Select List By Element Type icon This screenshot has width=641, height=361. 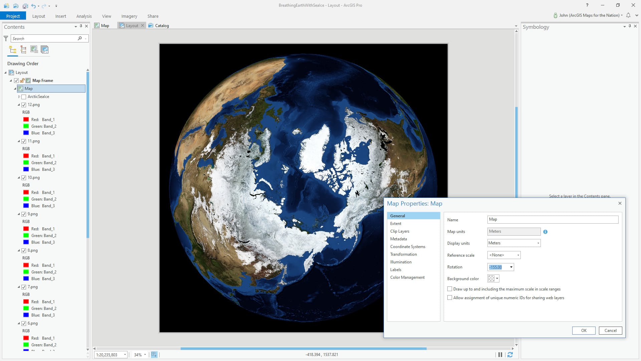click(x=23, y=50)
